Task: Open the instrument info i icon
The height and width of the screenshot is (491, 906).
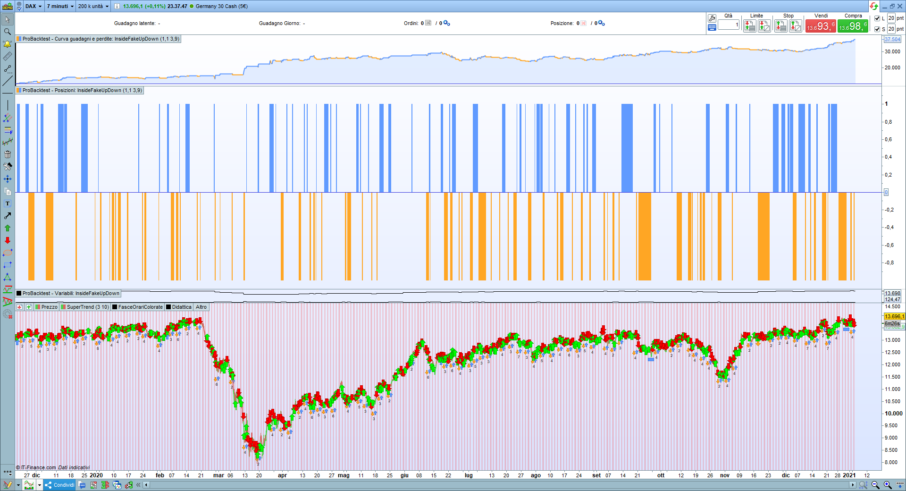Action: (x=117, y=6)
